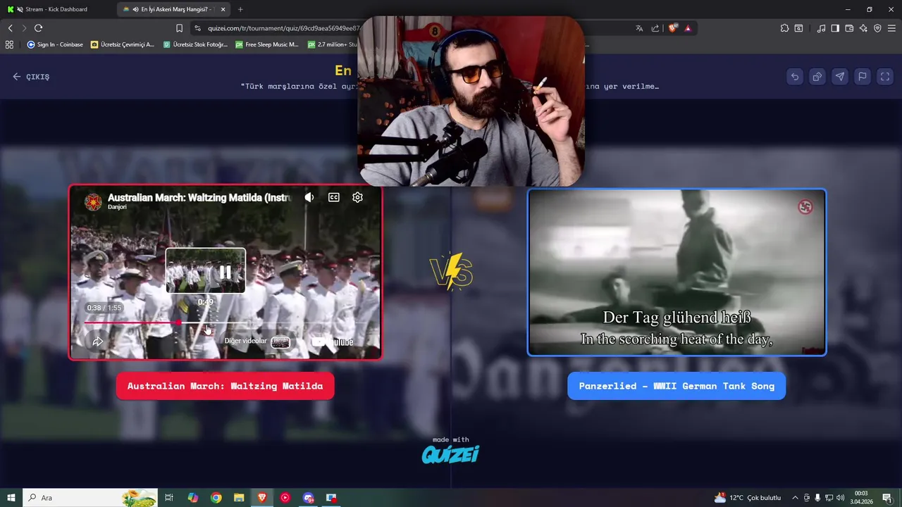Go forward in browser history
Screen dimensions: 902x507
pyautogui.click(x=24, y=28)
